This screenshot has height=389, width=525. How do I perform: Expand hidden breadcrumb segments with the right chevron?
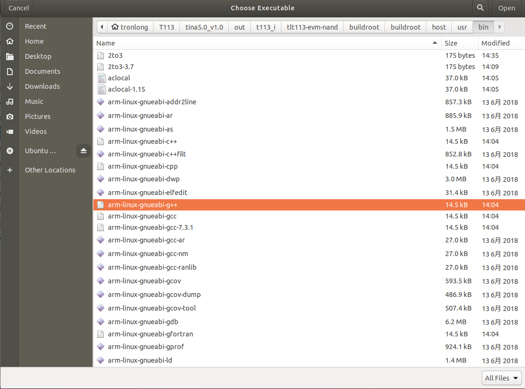499,27
